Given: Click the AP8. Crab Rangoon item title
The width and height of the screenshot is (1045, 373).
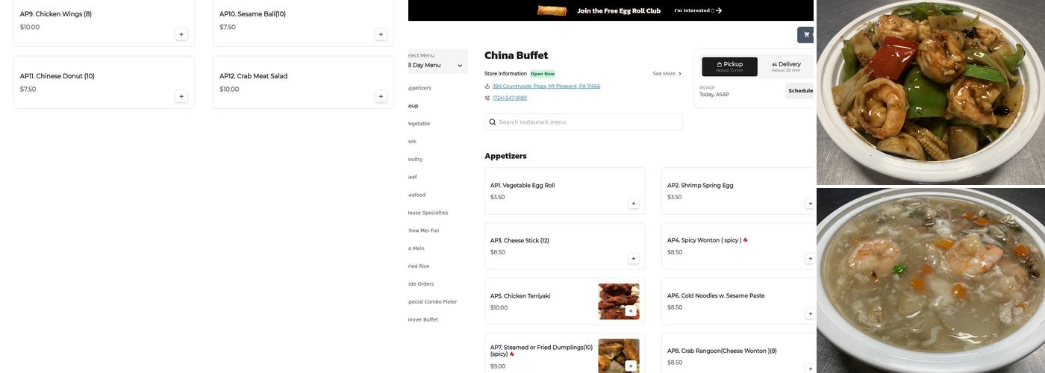Looking at the screenshot, I should coord(722,351).
